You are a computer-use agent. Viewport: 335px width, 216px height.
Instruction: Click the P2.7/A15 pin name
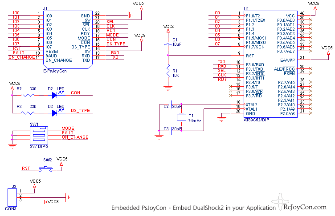pos(286,83)
